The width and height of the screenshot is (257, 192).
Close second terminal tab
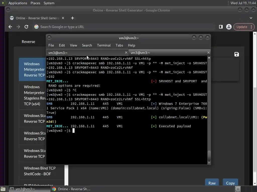209,52
